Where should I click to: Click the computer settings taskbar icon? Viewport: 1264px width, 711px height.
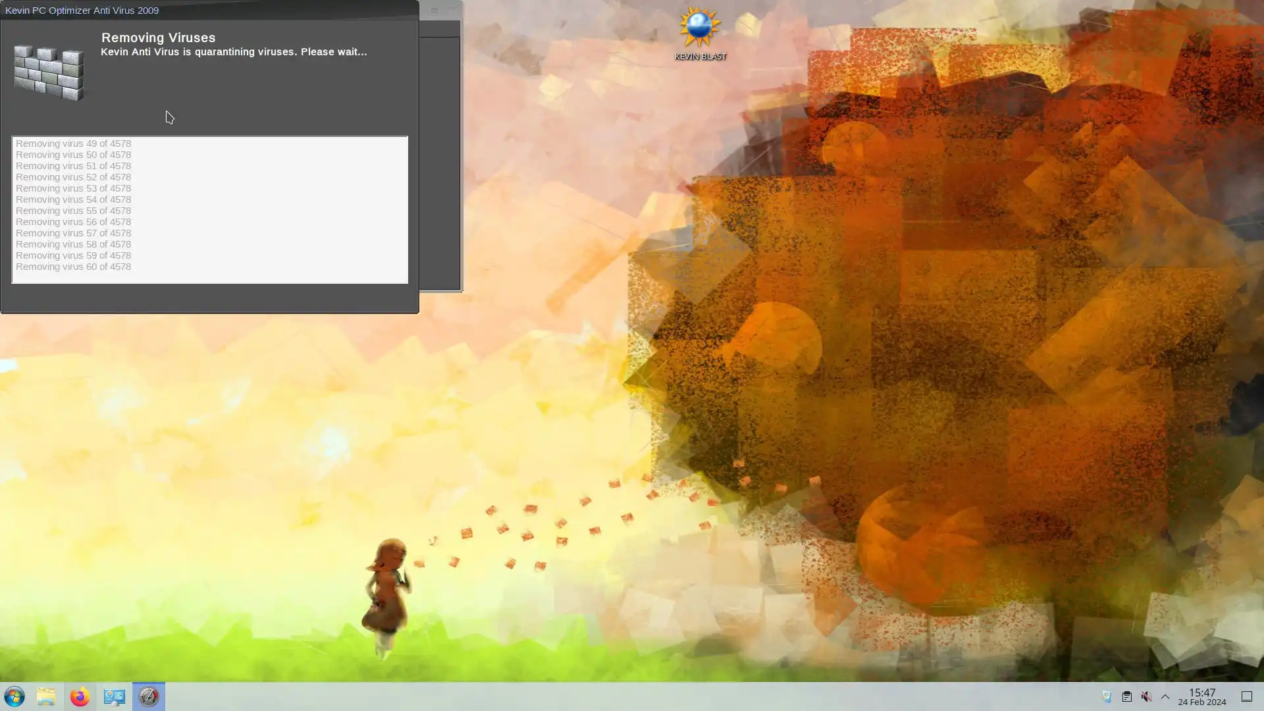point(114,697)
